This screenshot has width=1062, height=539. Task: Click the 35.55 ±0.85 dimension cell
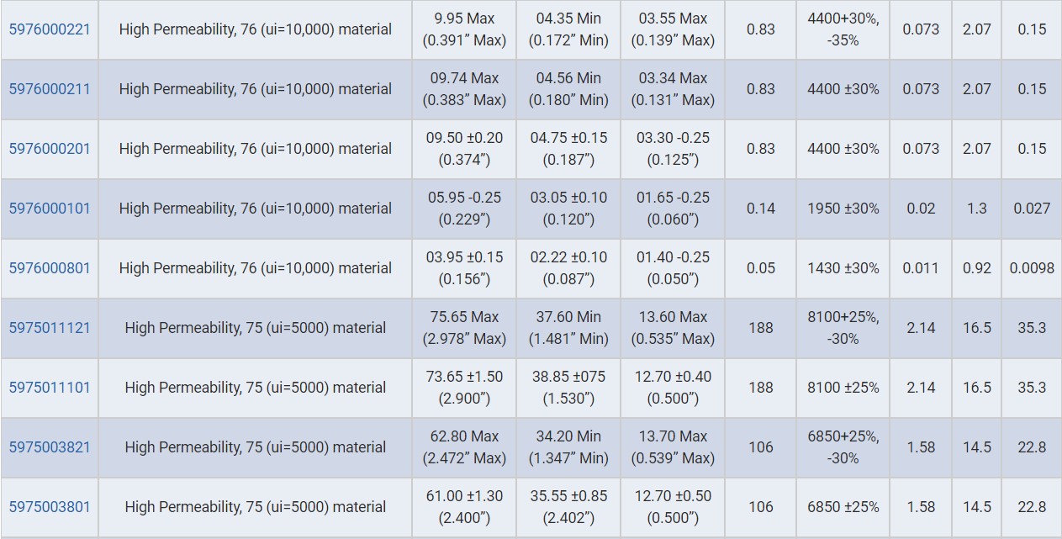(x=568, y=507)
